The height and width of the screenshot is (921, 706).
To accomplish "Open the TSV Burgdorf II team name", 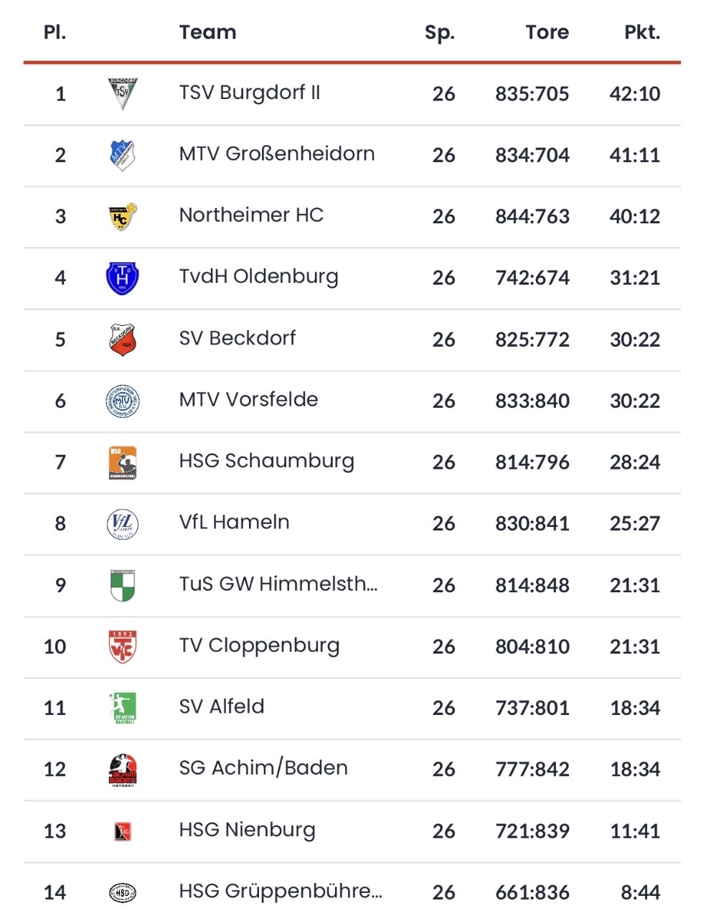I will pos(250,93).
